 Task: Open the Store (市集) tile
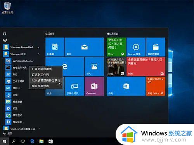tap(126, 86)
